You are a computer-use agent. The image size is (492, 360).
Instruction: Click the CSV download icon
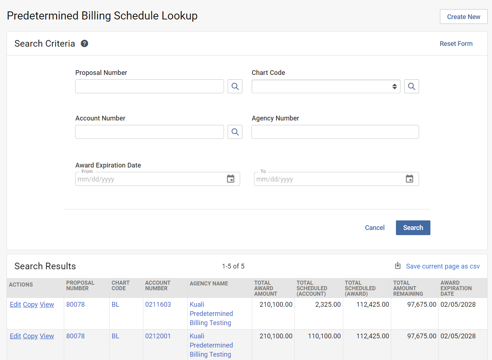click(x=398, y=266)
